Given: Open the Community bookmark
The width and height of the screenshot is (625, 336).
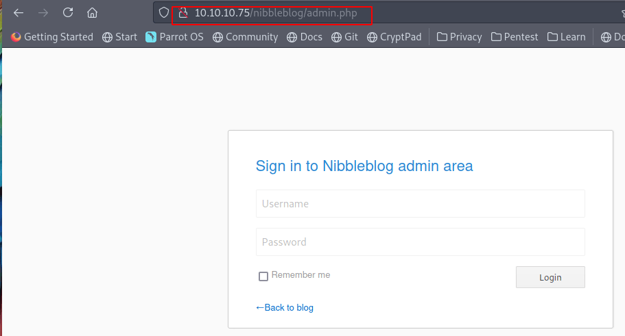Looking at the screenshot, I should tap(245, 37).
